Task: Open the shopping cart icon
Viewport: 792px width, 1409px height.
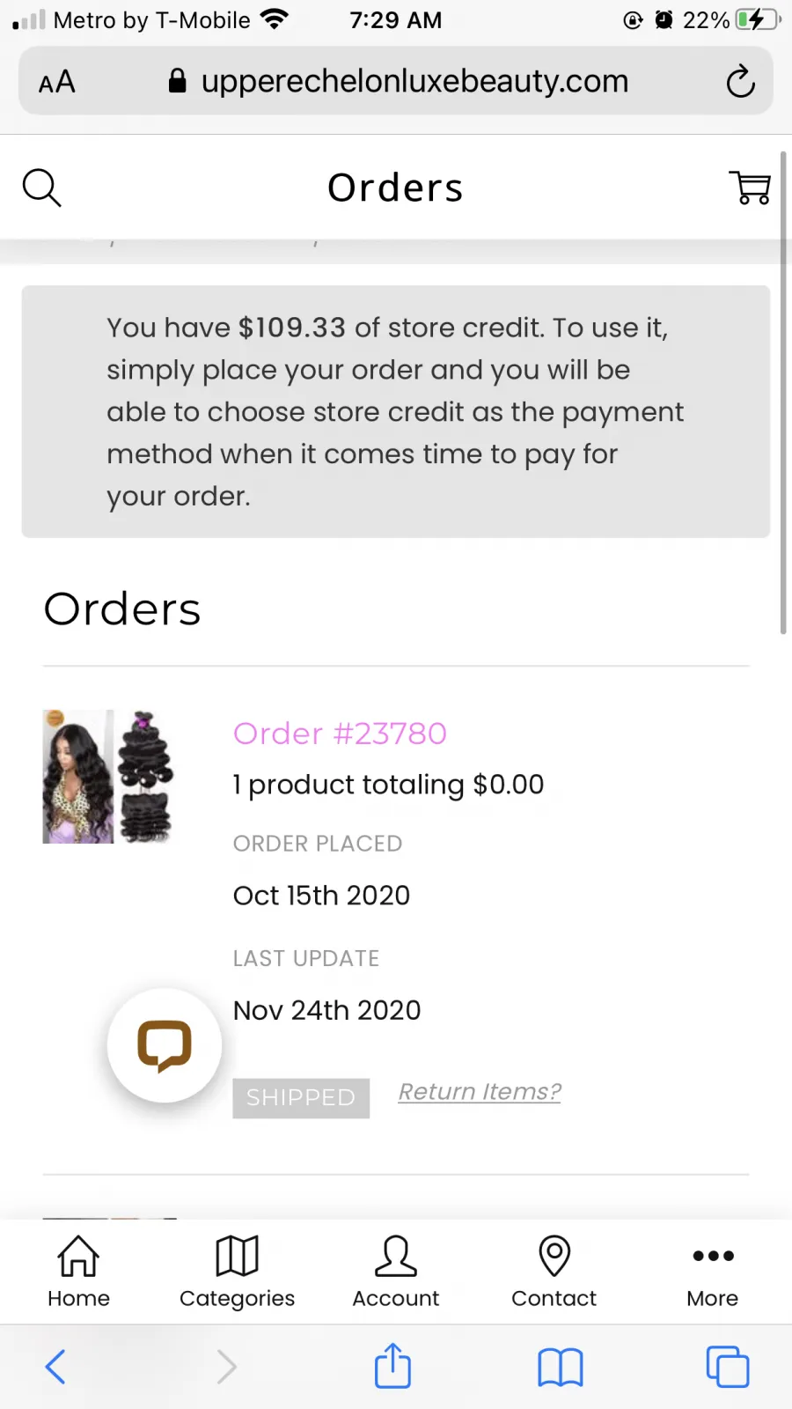Action: click(750, 188)
